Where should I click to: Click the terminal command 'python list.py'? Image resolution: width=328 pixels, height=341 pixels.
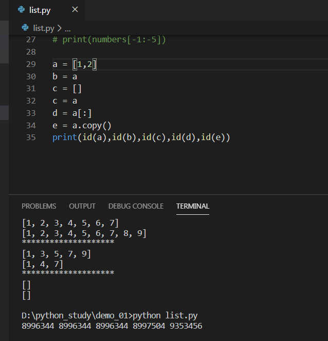click(x=165, y=316)
